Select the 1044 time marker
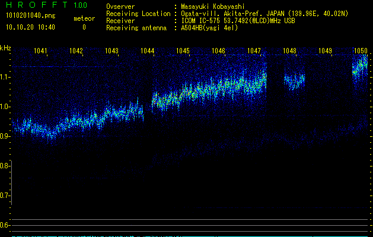The width and height of the screenshot is (373, 237). (x=147, y=52)
